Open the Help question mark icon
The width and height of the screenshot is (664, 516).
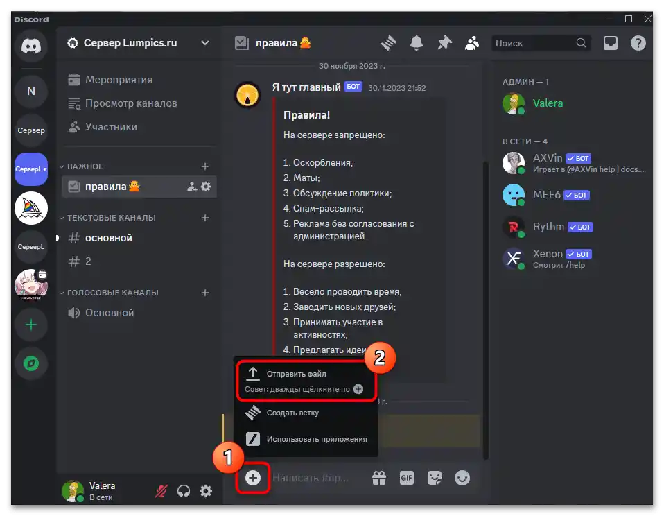638,43
